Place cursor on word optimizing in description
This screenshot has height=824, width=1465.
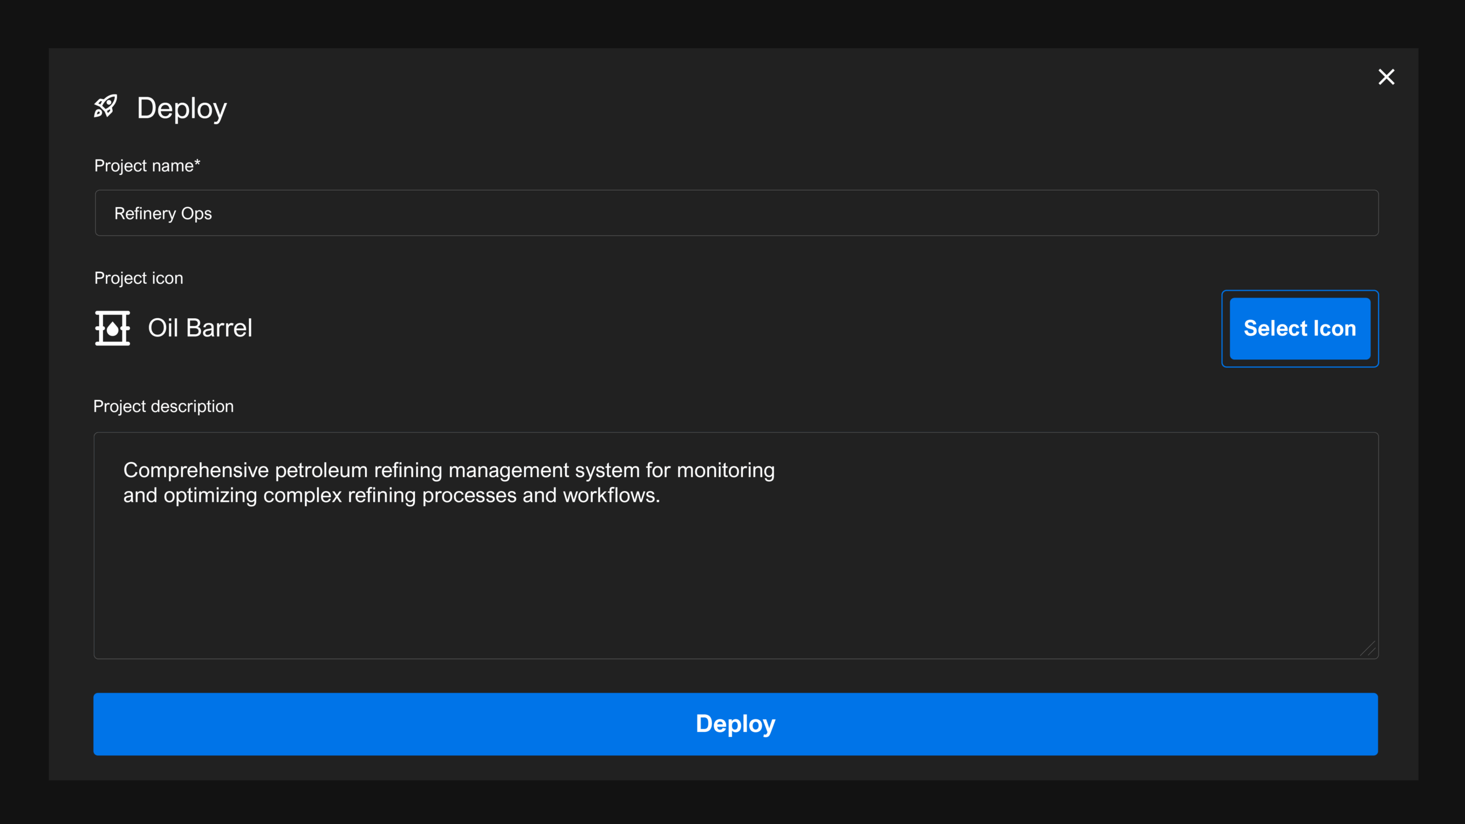tap(210, 496)
